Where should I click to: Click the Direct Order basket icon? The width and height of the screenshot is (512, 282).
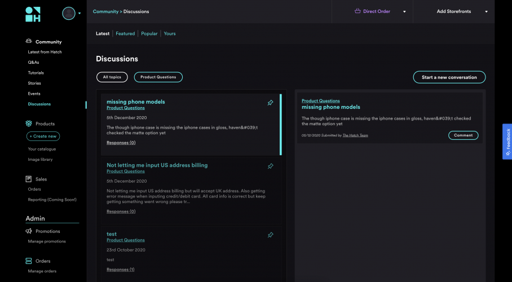tap(357, 11)
